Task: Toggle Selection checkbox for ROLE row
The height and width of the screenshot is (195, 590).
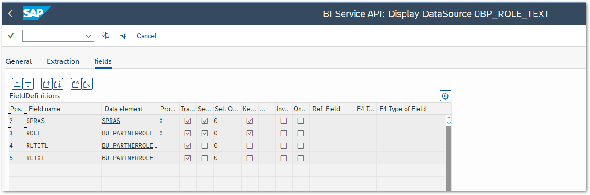Action: (x=205, y=134)
